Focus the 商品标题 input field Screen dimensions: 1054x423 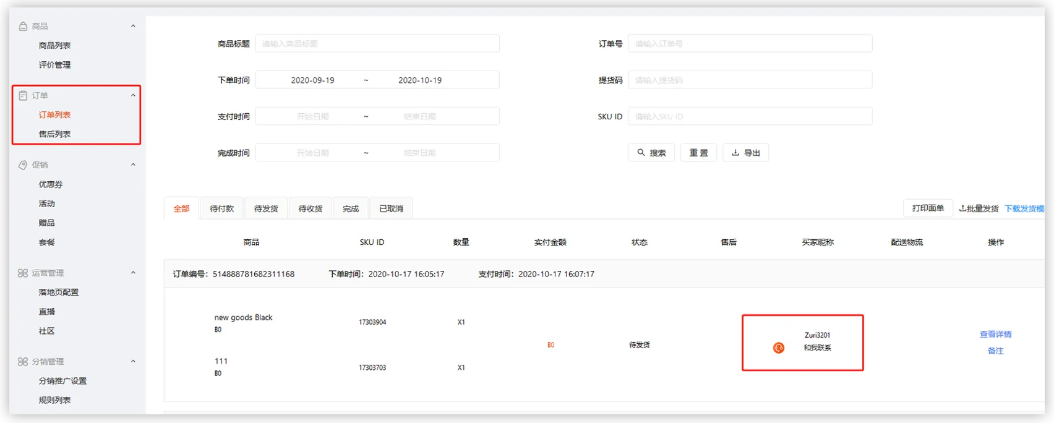[377, 44]
